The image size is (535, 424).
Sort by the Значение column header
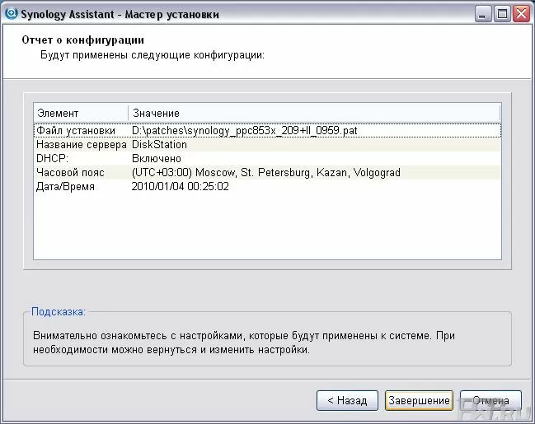313,113
